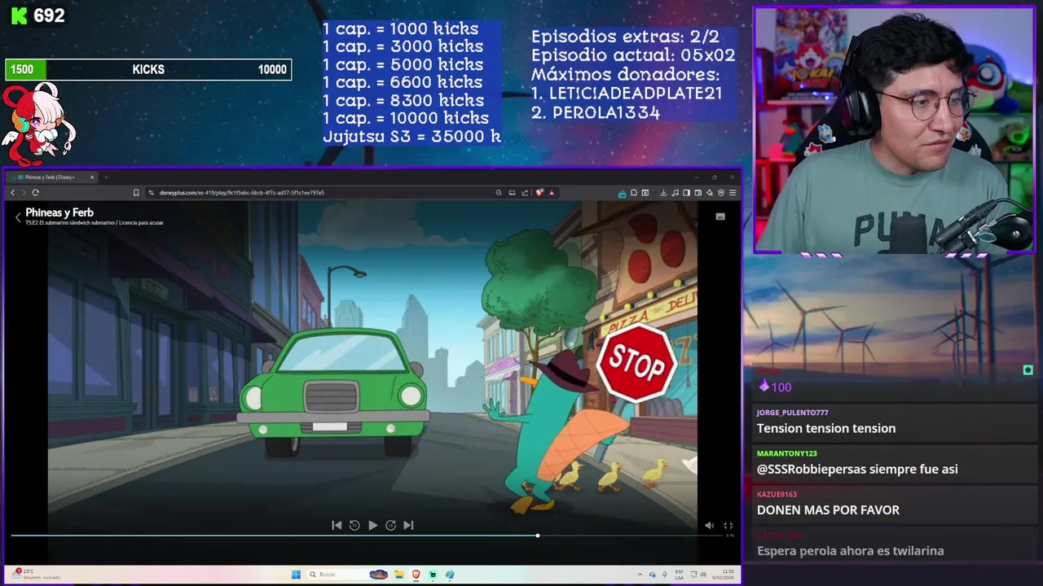Open the teal extension icon
Image resolution: width=1043 pixels, height=586 pixels.
(622, 194)
